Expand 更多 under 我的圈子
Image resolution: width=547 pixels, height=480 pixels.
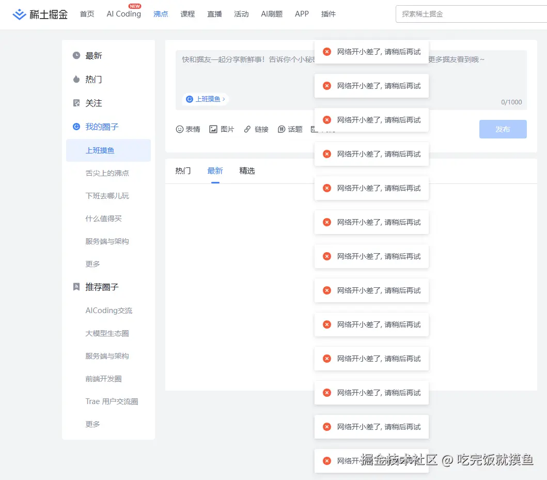click(92, 264)
